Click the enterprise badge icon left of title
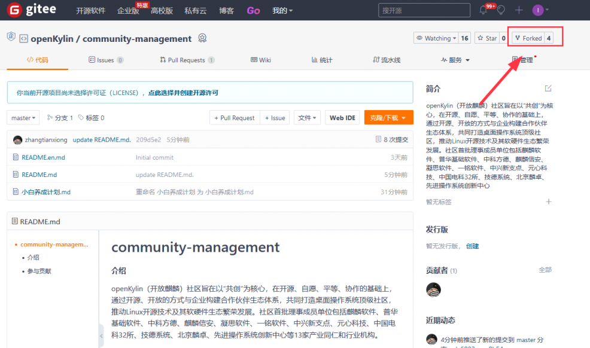The width and height of the screenshot is (590, 348). (11, 36)
